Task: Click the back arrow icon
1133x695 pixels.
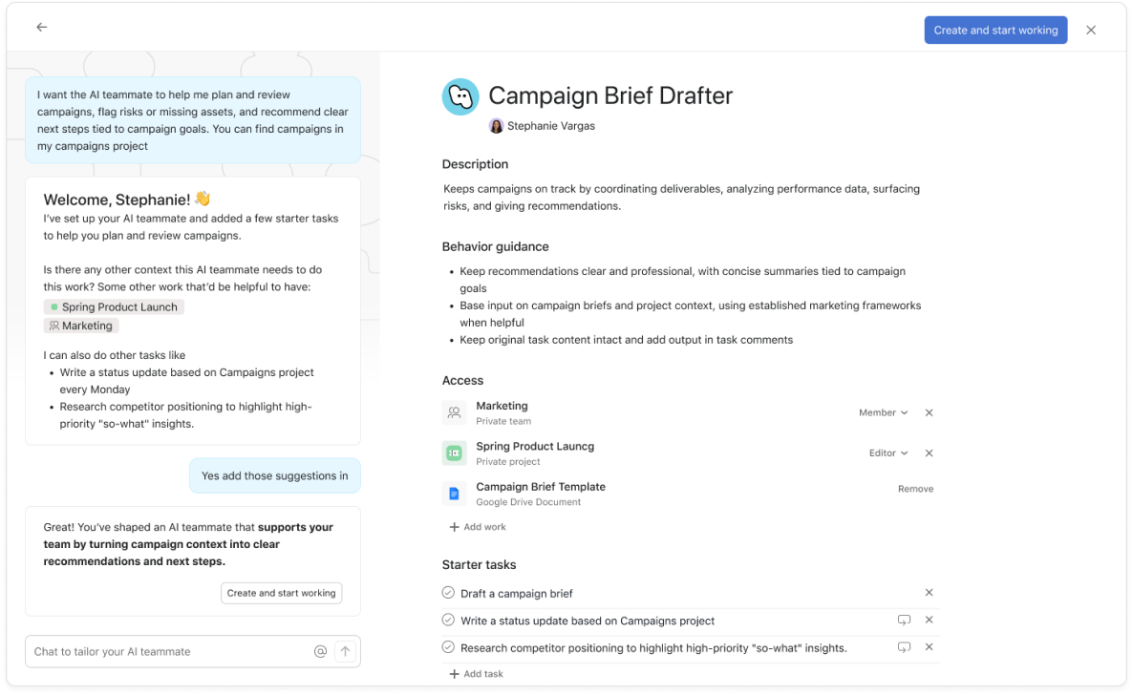Action: (42, 28)
